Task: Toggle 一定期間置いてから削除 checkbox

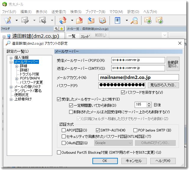Action: [x=71, y=105]
